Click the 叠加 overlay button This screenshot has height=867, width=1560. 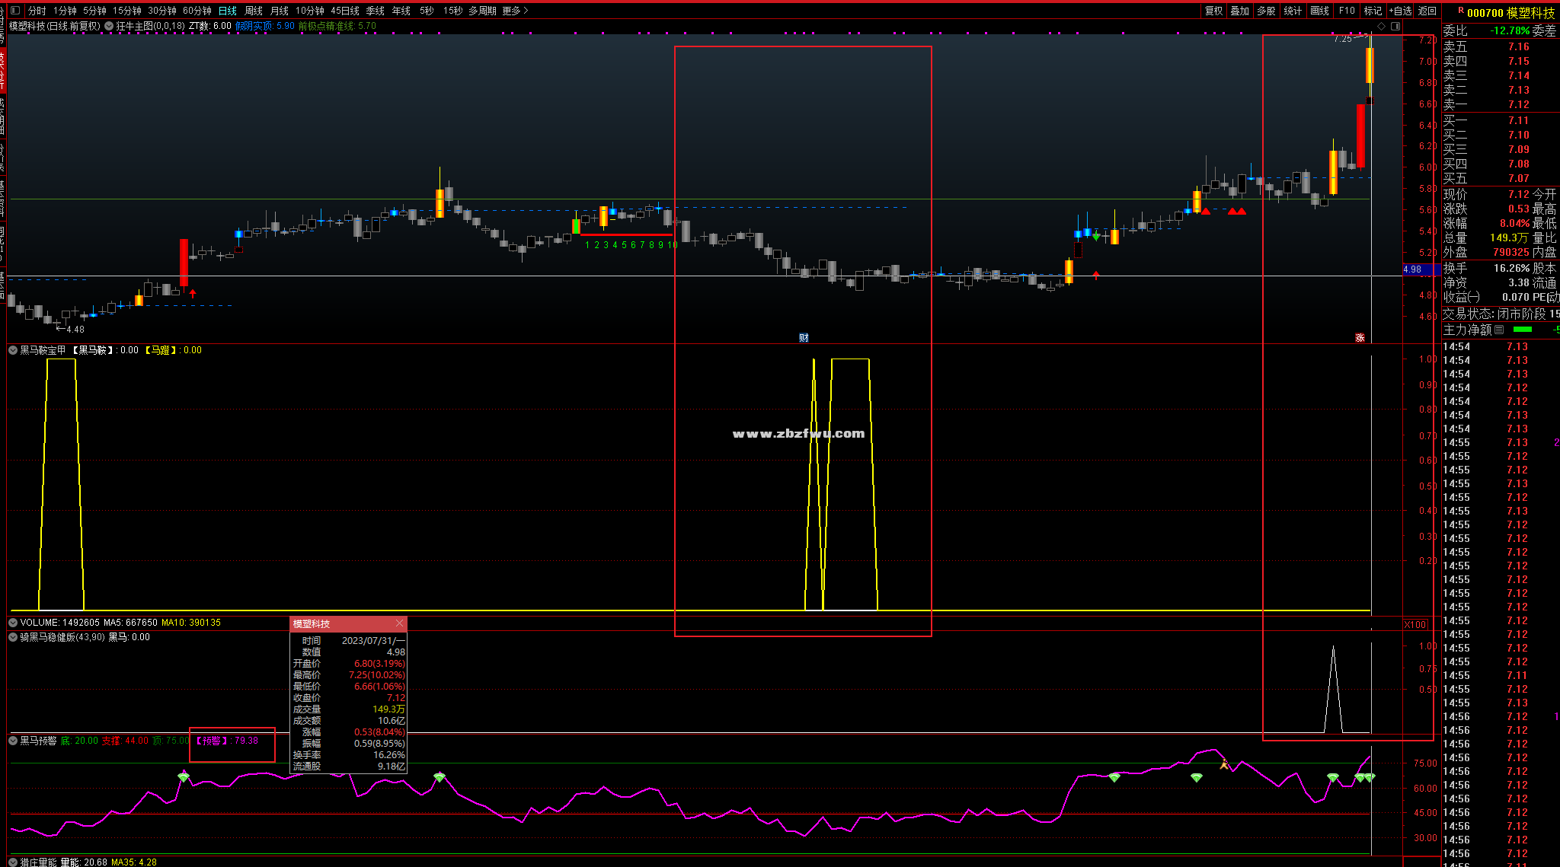1240,11
